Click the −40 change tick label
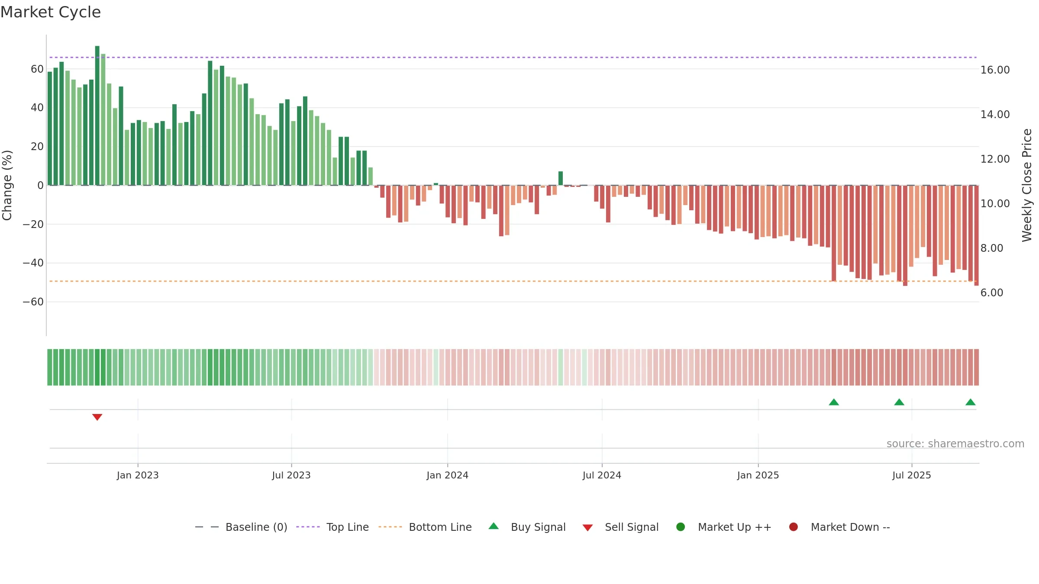1039x584 pixels. 33,263
